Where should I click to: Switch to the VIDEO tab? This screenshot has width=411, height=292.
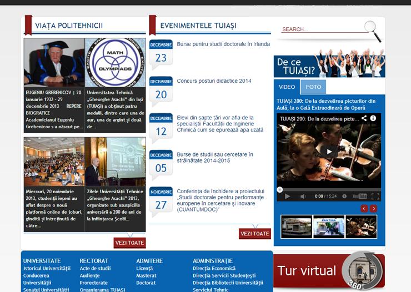click(x=287, y=87)
